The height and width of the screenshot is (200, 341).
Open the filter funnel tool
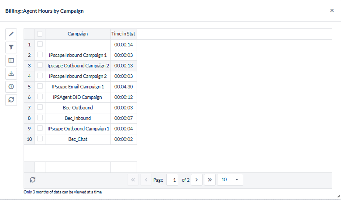click(x=11, y=47)
